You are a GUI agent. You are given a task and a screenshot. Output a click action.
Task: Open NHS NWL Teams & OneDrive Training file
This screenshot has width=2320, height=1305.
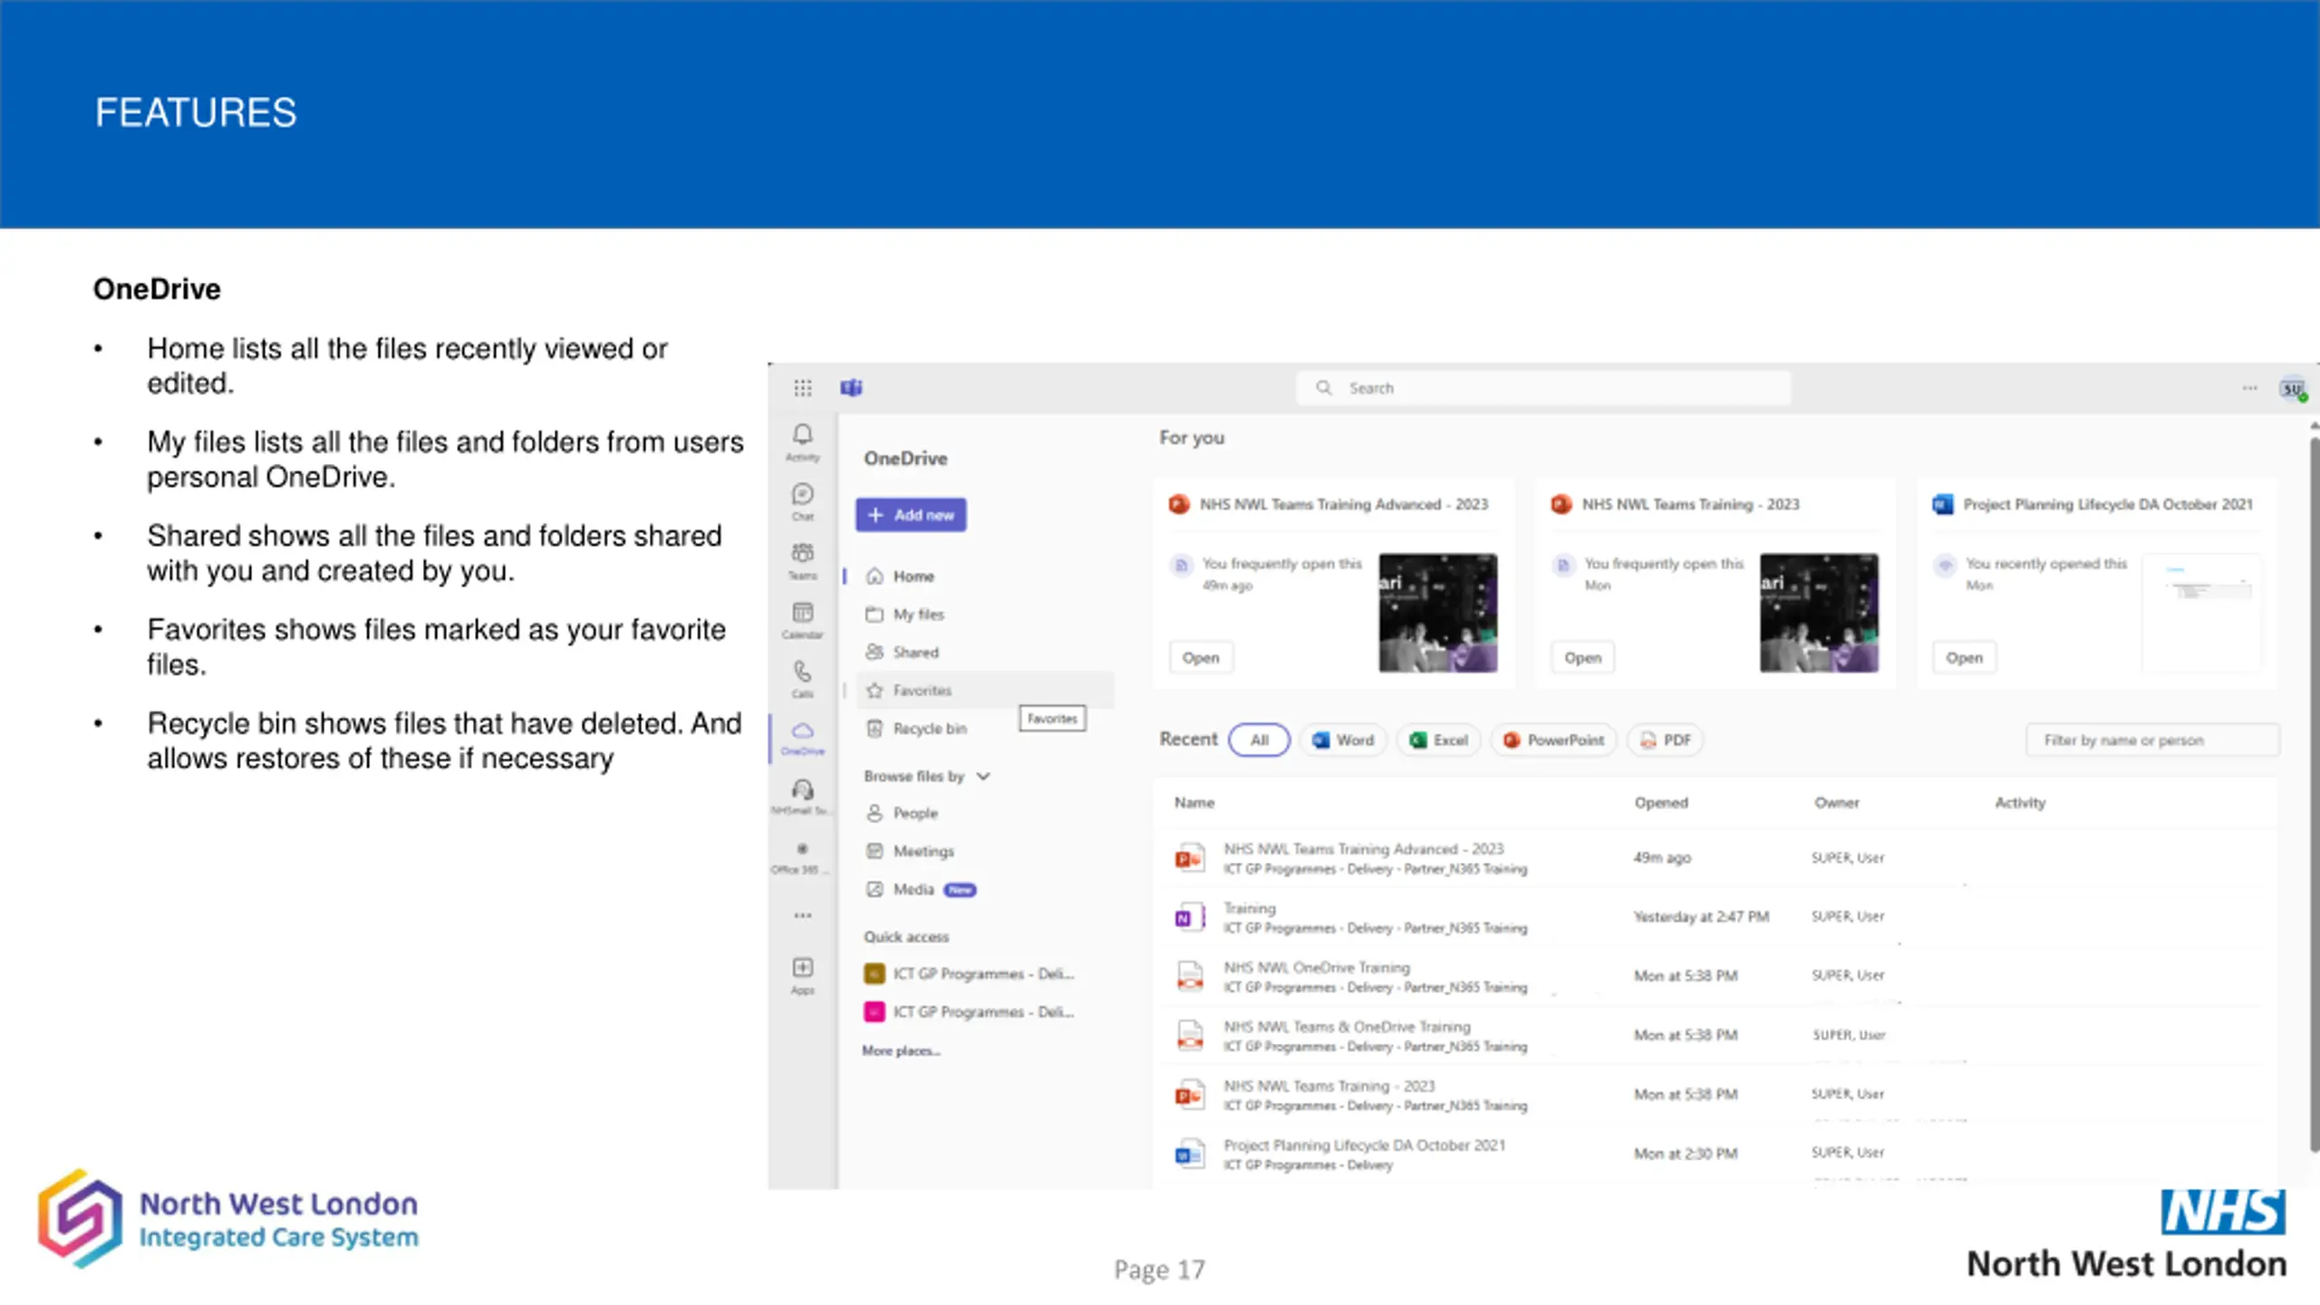pos(1716,1036)
